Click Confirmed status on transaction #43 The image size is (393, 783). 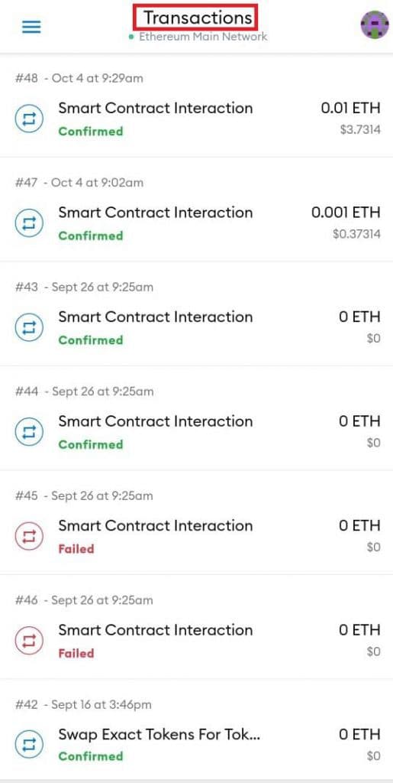91,340
